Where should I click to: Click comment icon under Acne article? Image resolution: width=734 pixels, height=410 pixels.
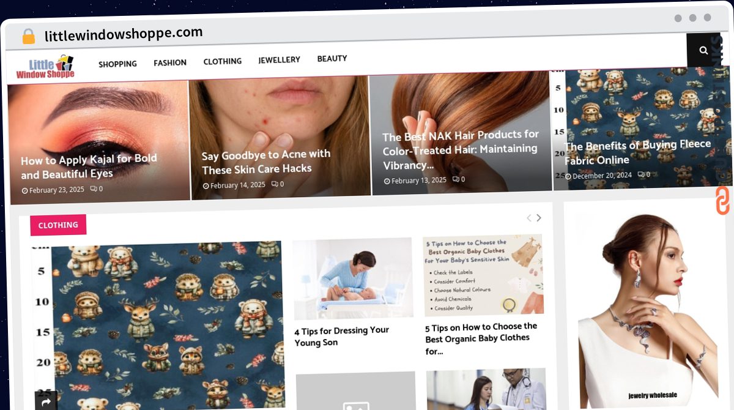click(x=275, y=184)
